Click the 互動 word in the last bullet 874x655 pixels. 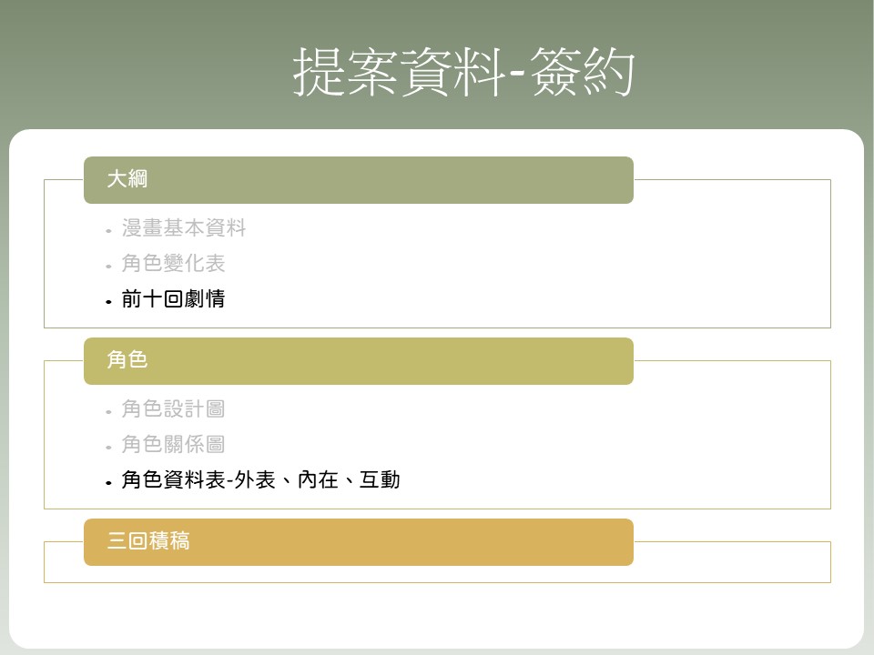click(380, 480)
